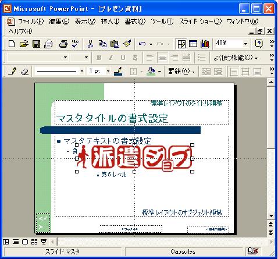Toggle Bold formatting button
Screen dimensions: 278x259
pos(99,58)
